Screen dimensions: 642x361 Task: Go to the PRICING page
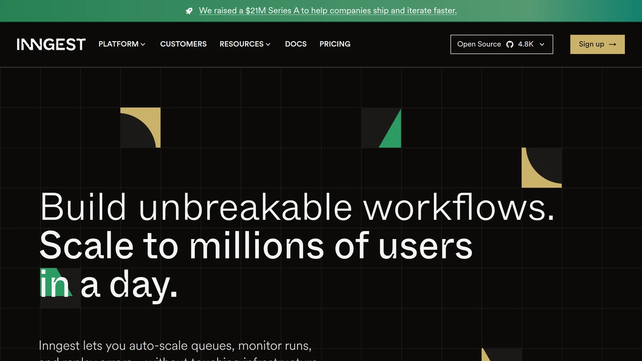tap(335, 44)
